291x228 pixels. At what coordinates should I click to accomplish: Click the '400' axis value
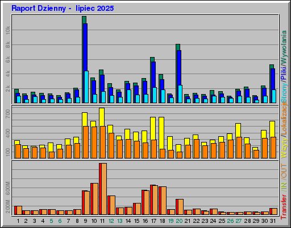(x=7, y=133)
